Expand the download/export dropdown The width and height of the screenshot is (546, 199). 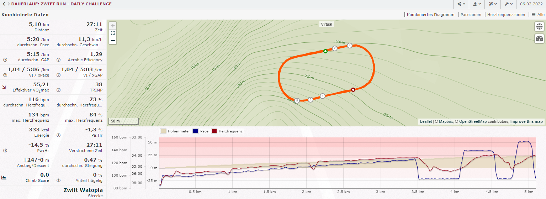(x=477, y=4)
